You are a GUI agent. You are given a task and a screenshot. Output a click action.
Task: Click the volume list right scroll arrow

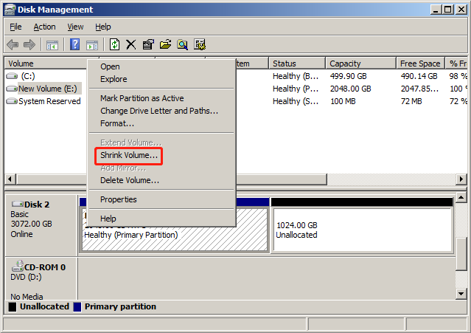pos(462,179)
